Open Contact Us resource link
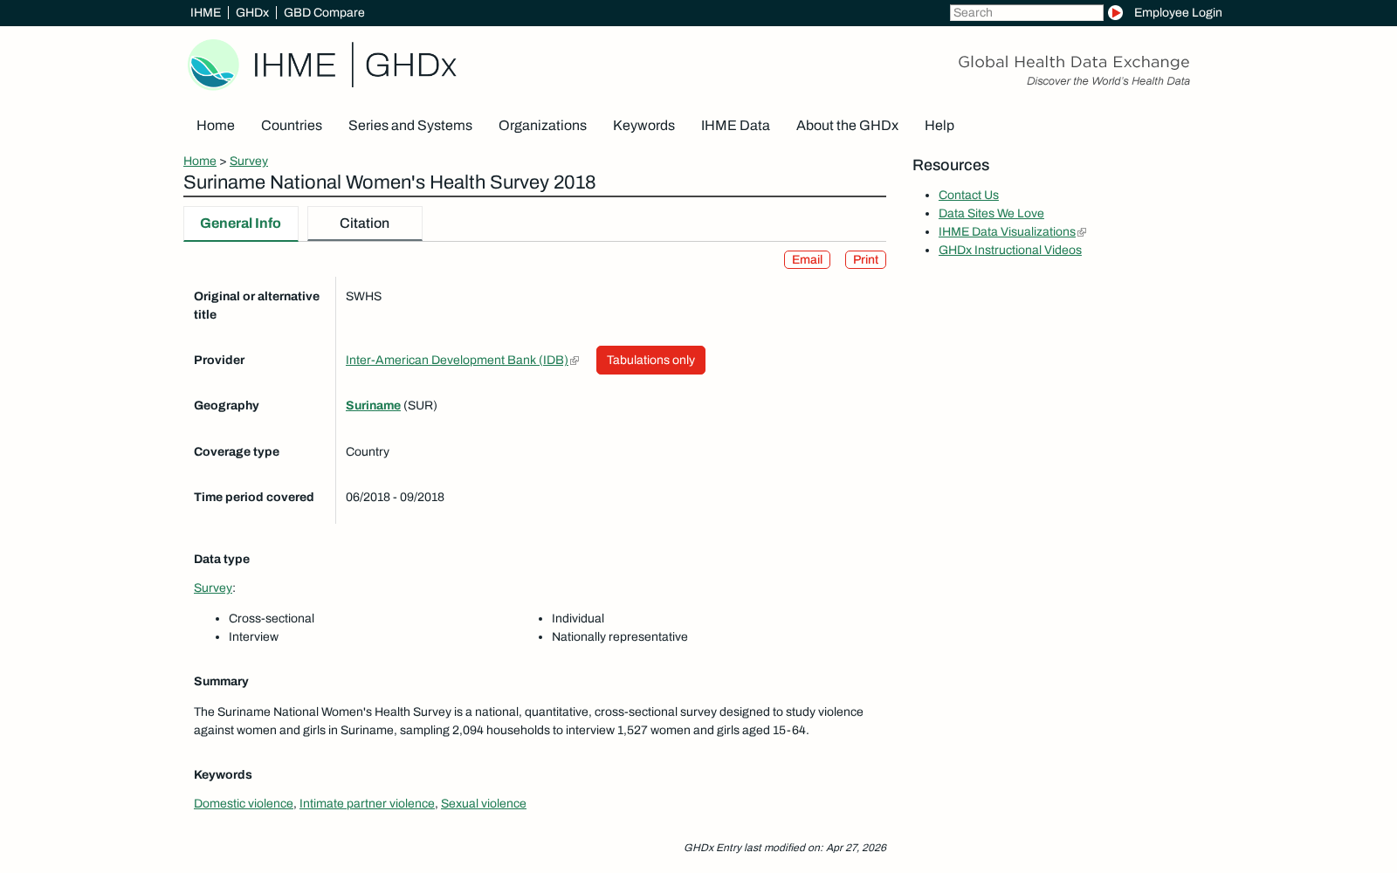The image size is (1397, 873). (968, 196)
